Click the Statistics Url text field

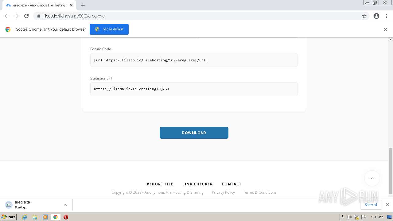pyautogui.click(x=194, y=89)
